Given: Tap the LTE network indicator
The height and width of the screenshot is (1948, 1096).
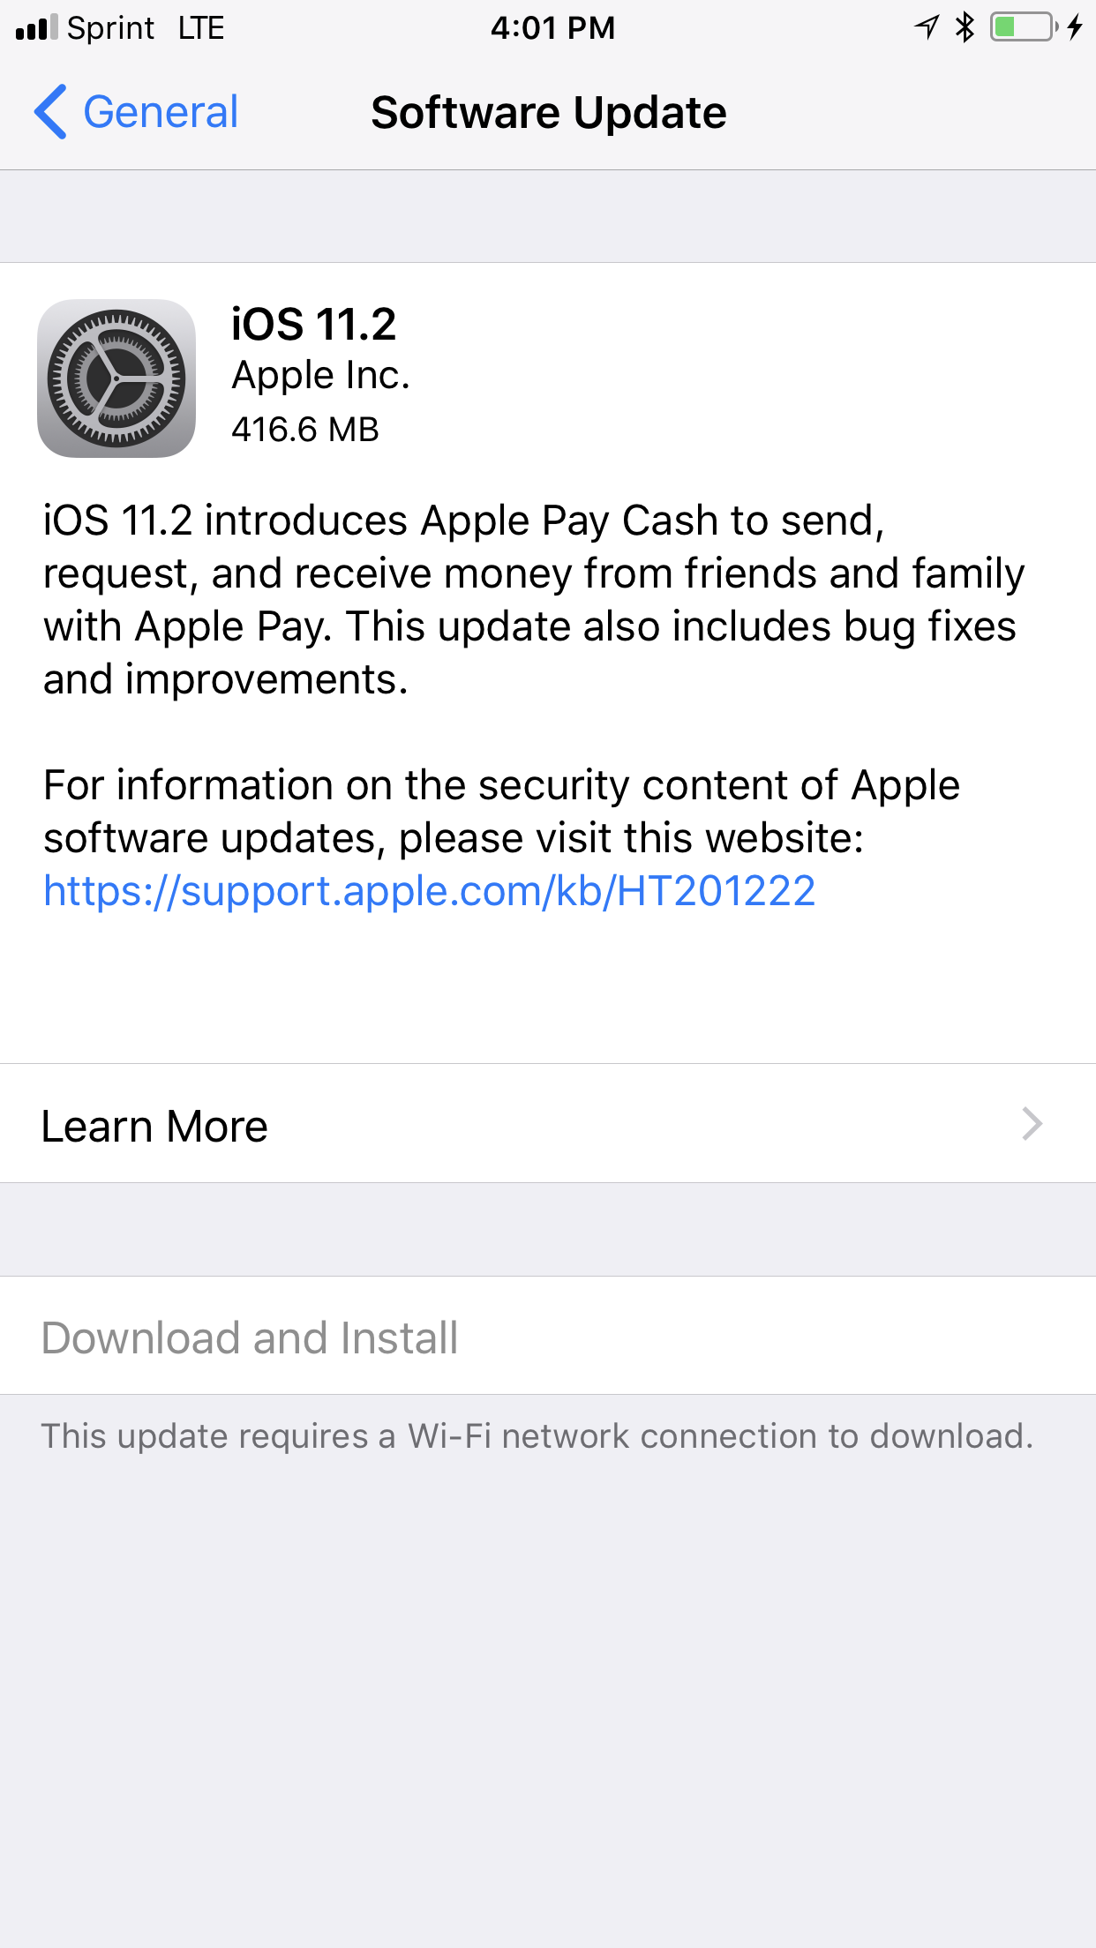Looking at the screenshot, I should (x=201, y=28).
